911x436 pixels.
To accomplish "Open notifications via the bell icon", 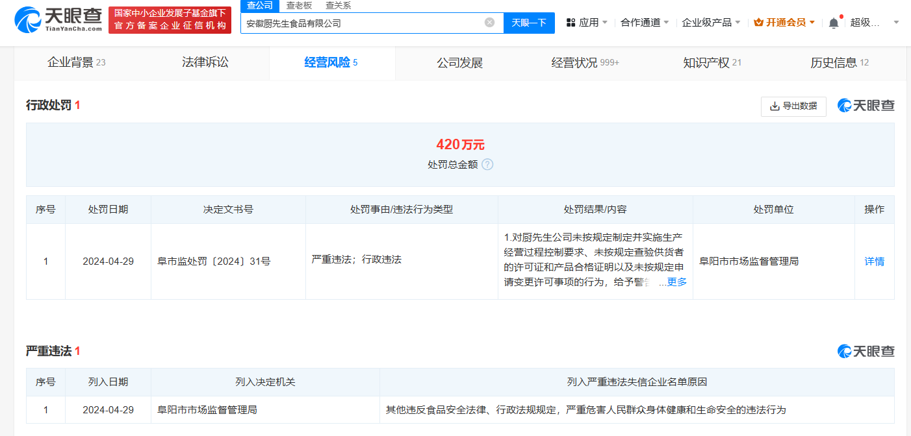I will (x=834, y=21).
